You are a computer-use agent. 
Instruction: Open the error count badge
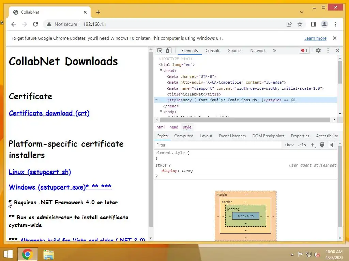click(304, 50)
